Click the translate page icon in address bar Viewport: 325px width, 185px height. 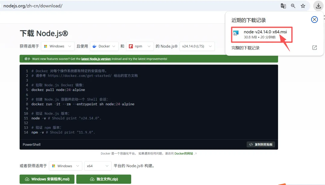coord(283,6)
